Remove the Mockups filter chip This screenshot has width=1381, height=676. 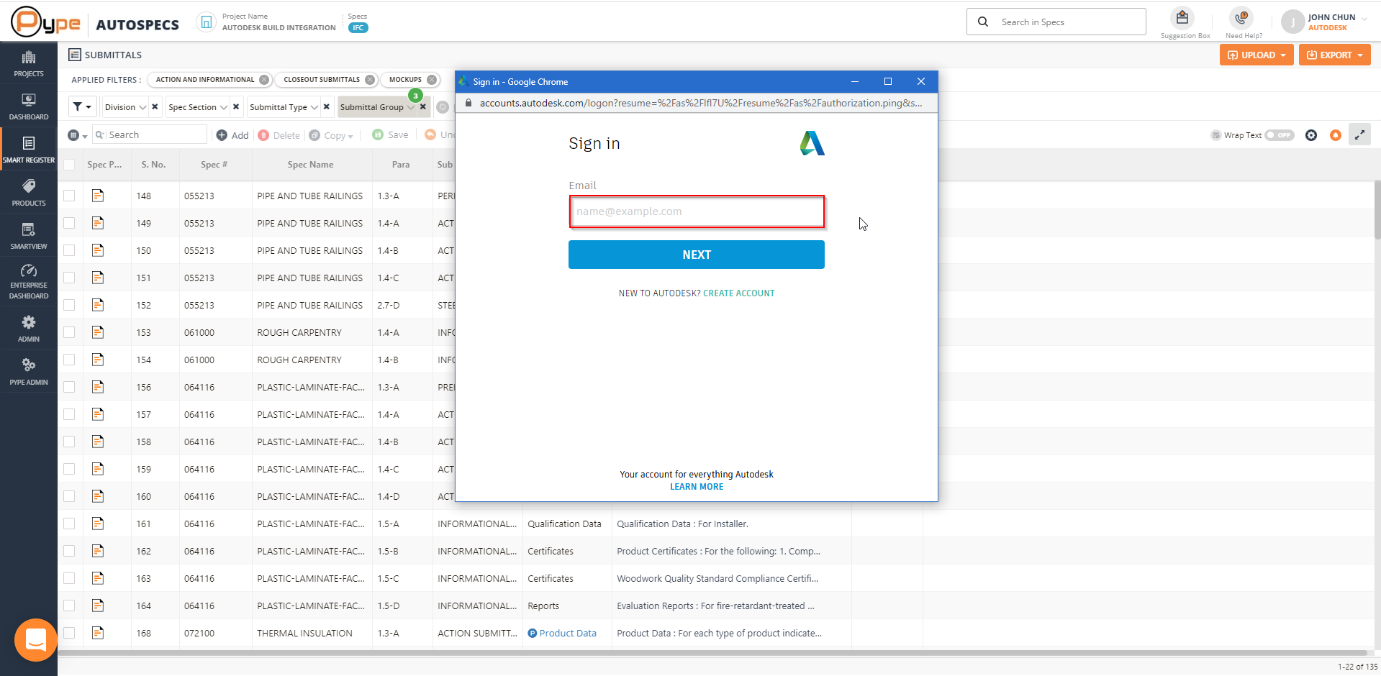click(x=432, y=80)
